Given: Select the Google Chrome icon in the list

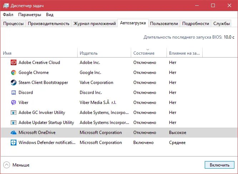Looking at the screenshot, I should click(x=14, y=73).
